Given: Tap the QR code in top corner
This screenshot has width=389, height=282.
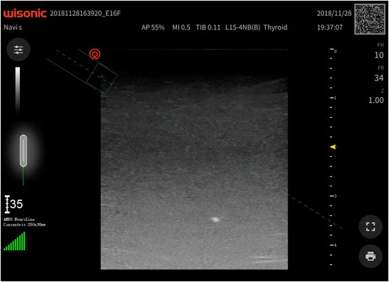Looking at the screenshot, I should pos(370,19).
